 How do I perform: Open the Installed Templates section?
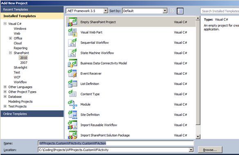pos(32,16)
